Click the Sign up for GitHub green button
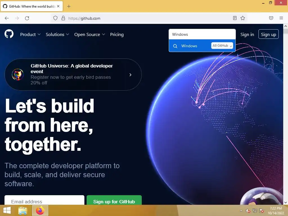This screenshot has height=216, width=288. pyautogui.click(x=114, y=201)
